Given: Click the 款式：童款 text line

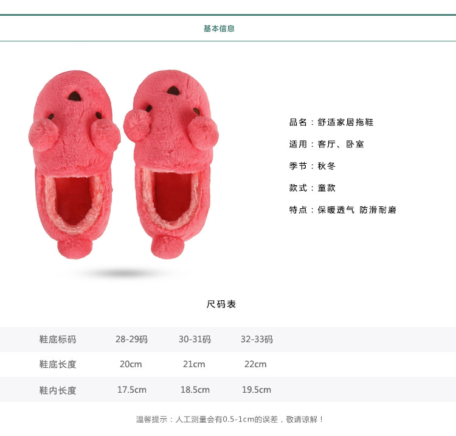Looking at the screenshot, I should click(313, 188).
